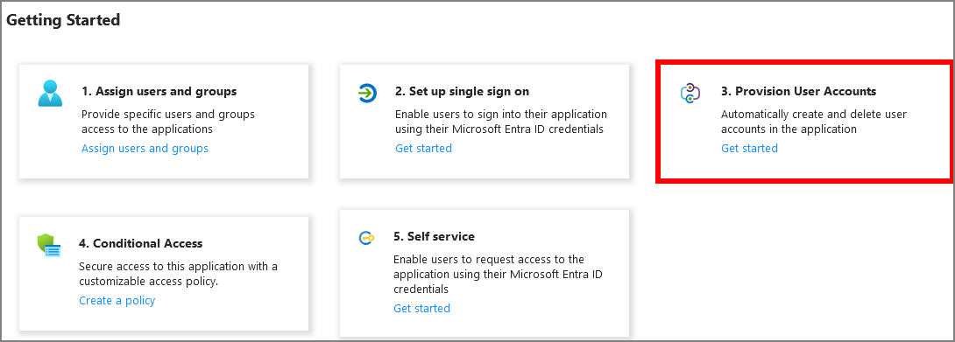
Task: Click the automatically create and delete accounts description
Action: (x=814, y=122)
